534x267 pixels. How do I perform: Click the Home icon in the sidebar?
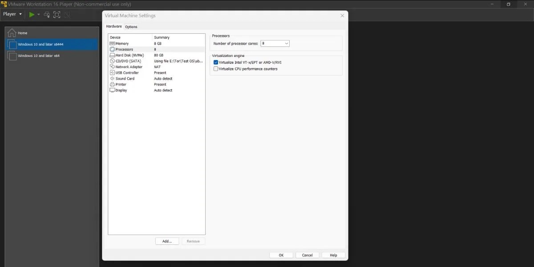tap(12, 32)
